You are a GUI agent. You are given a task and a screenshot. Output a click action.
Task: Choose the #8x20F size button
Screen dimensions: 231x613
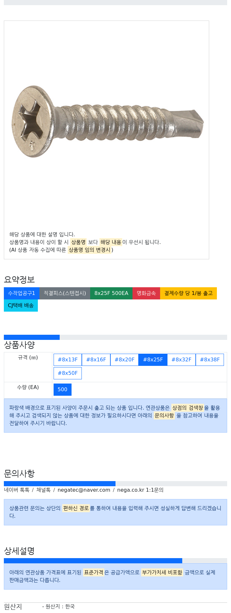124,360
